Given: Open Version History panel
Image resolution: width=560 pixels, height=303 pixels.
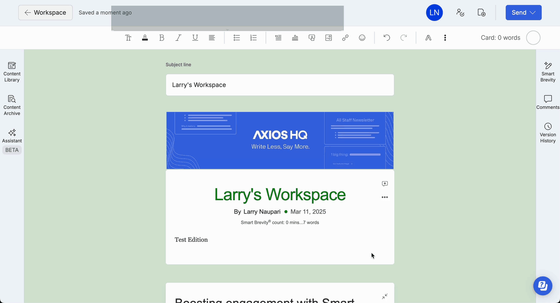Looking at the screenshot, I should coord(548,133).
